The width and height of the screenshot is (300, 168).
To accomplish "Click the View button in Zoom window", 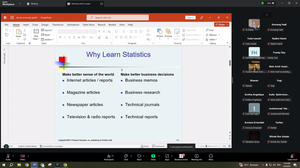I will coord(270,3).
